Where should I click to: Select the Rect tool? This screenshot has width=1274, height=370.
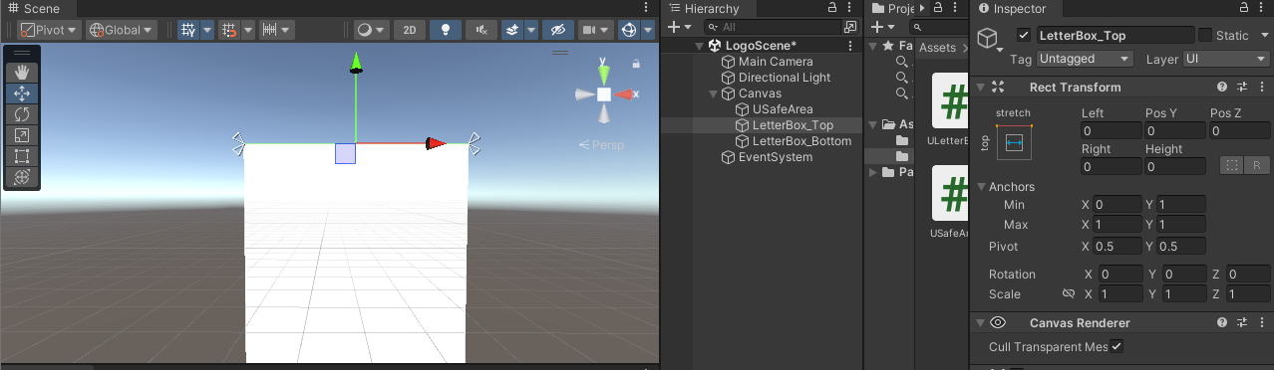click(22, 155)
